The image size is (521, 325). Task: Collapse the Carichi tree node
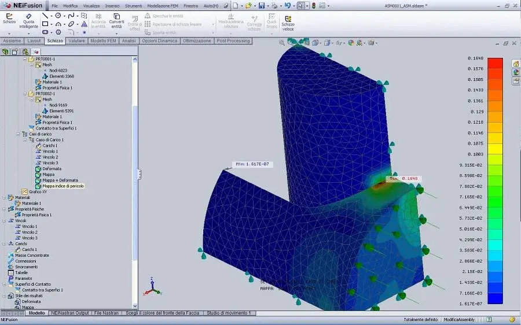(4, 243)
